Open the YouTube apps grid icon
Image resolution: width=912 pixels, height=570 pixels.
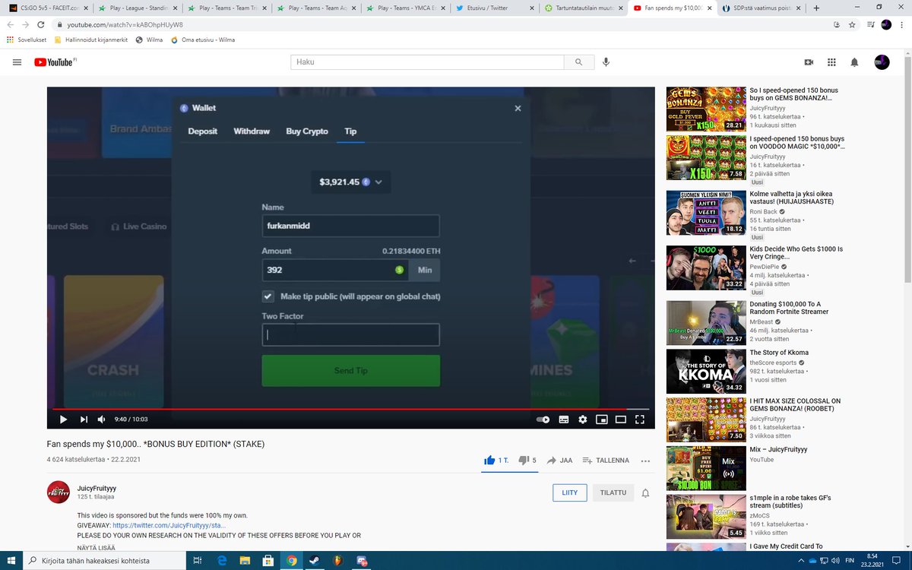(831, 62)
